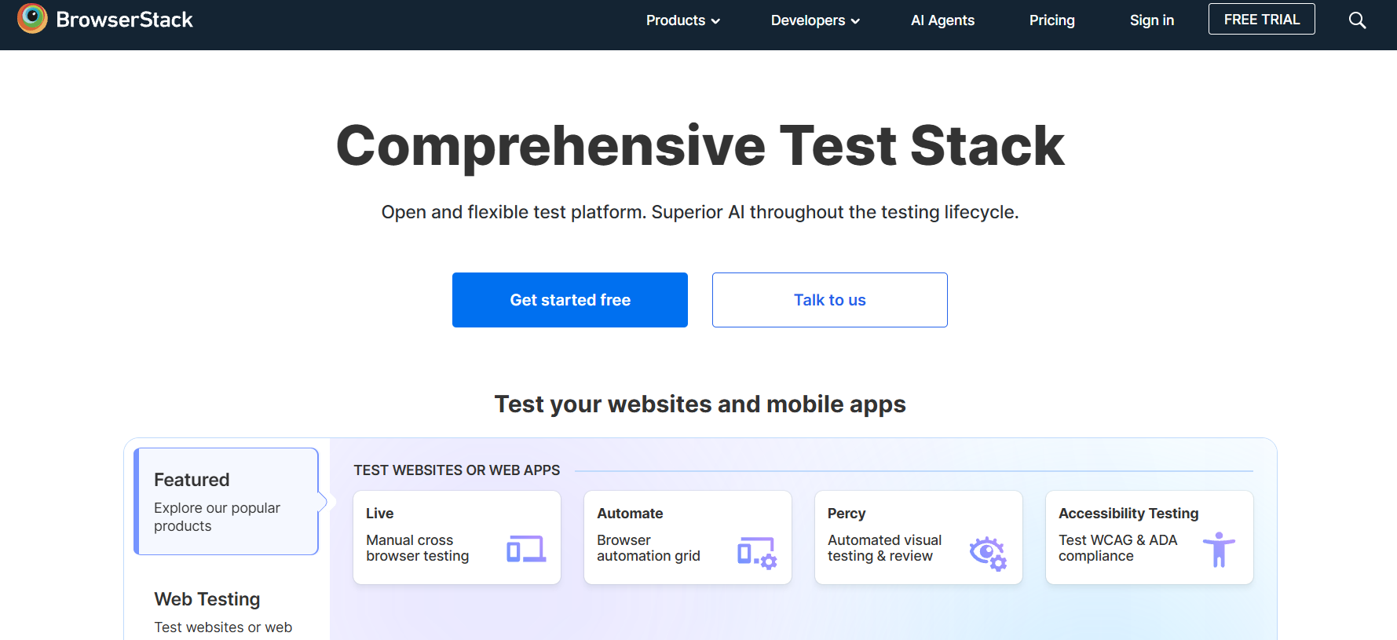Image resolution: width=1397 pixels, height=640 pixels.
Task: Click the BrowserStack wordmark text
Action: 124,20
